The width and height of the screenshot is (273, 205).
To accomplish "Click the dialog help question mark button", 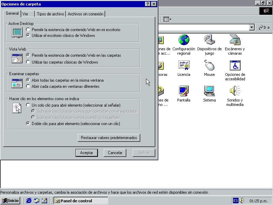I will (x=148, y=4).
